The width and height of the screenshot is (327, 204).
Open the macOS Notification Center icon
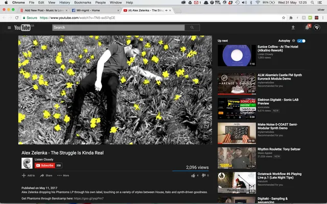click(x=319, y=3)
